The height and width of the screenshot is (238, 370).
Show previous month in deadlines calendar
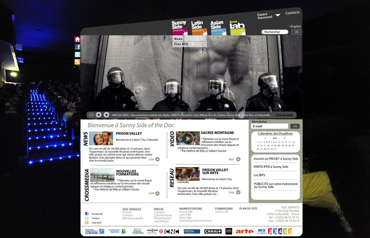pyautogui.click(x=265, y=138)
